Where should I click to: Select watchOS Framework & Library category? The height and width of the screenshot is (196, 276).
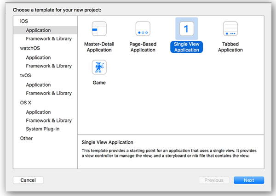[x=49, y=66]
